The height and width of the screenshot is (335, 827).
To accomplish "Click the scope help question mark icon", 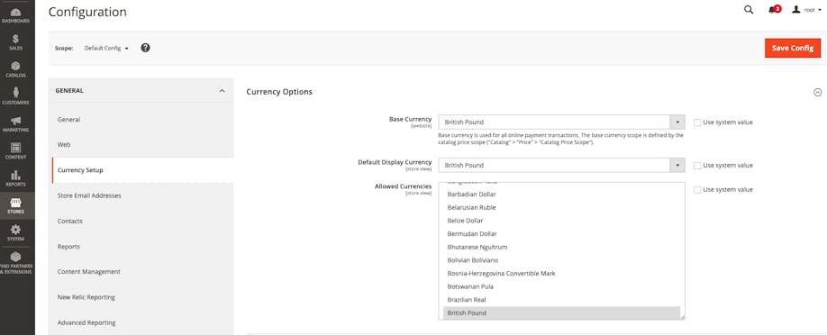I will pyautogui.click(x=146, y=48).
